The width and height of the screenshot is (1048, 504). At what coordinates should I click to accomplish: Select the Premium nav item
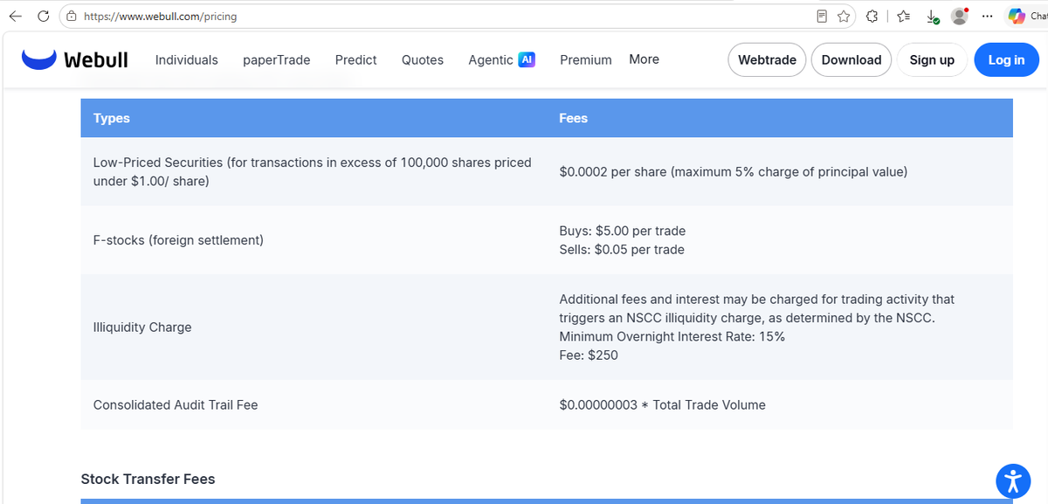(x=586, y=60)
